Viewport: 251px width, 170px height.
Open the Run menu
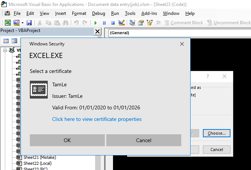click(115, 13)
